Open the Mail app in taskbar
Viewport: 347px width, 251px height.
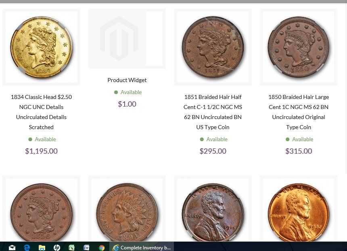(12, 247)
